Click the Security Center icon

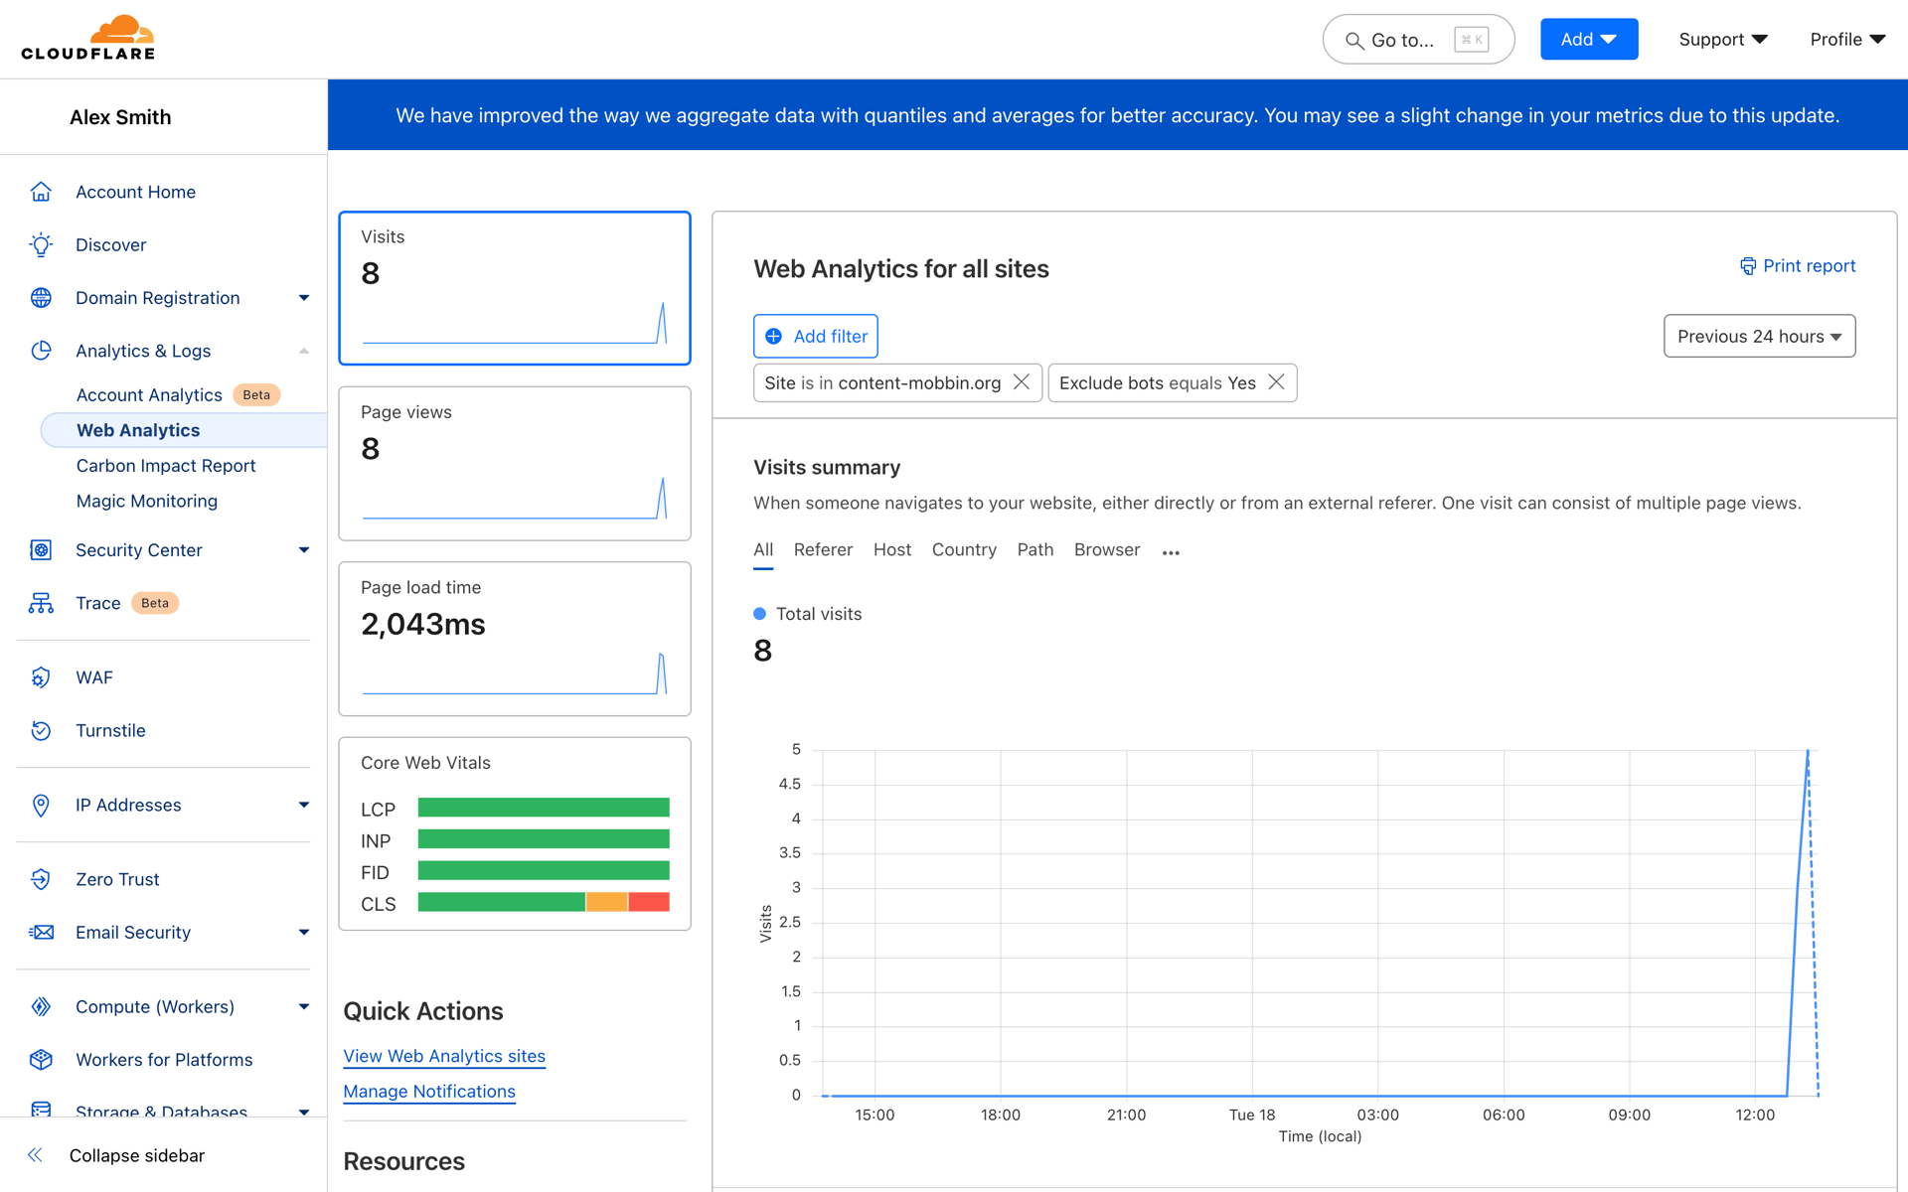(x=41, y=550)
